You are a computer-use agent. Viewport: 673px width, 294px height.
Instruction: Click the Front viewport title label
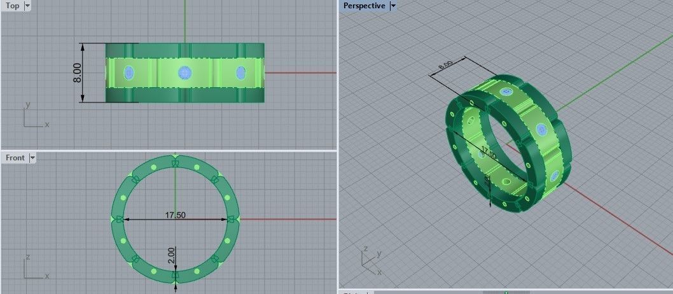15,158
